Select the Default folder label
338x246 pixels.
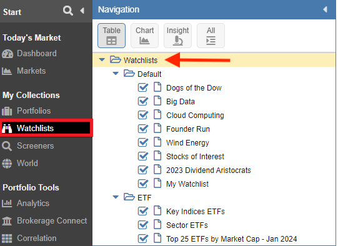[x=149, y=74]
